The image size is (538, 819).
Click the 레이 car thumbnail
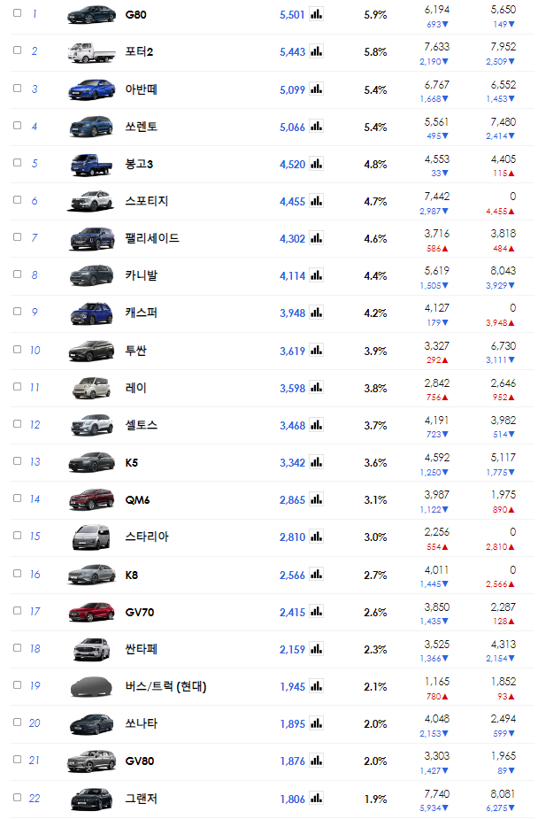point(91,388)
